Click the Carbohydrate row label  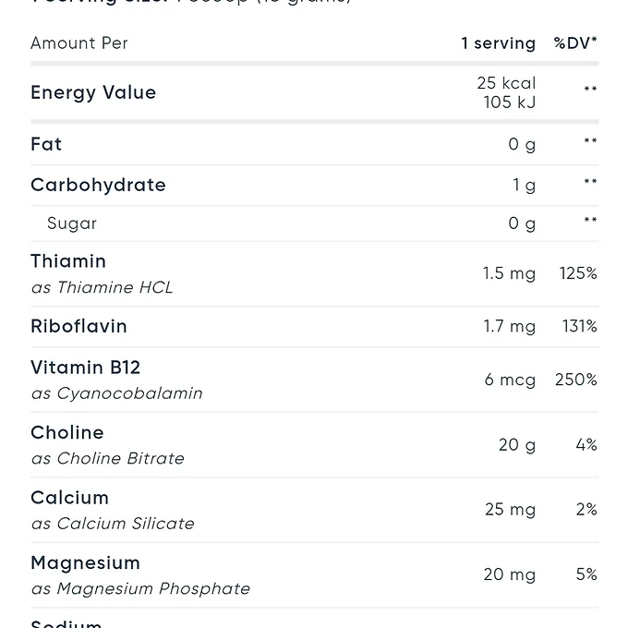coord(98,185)
